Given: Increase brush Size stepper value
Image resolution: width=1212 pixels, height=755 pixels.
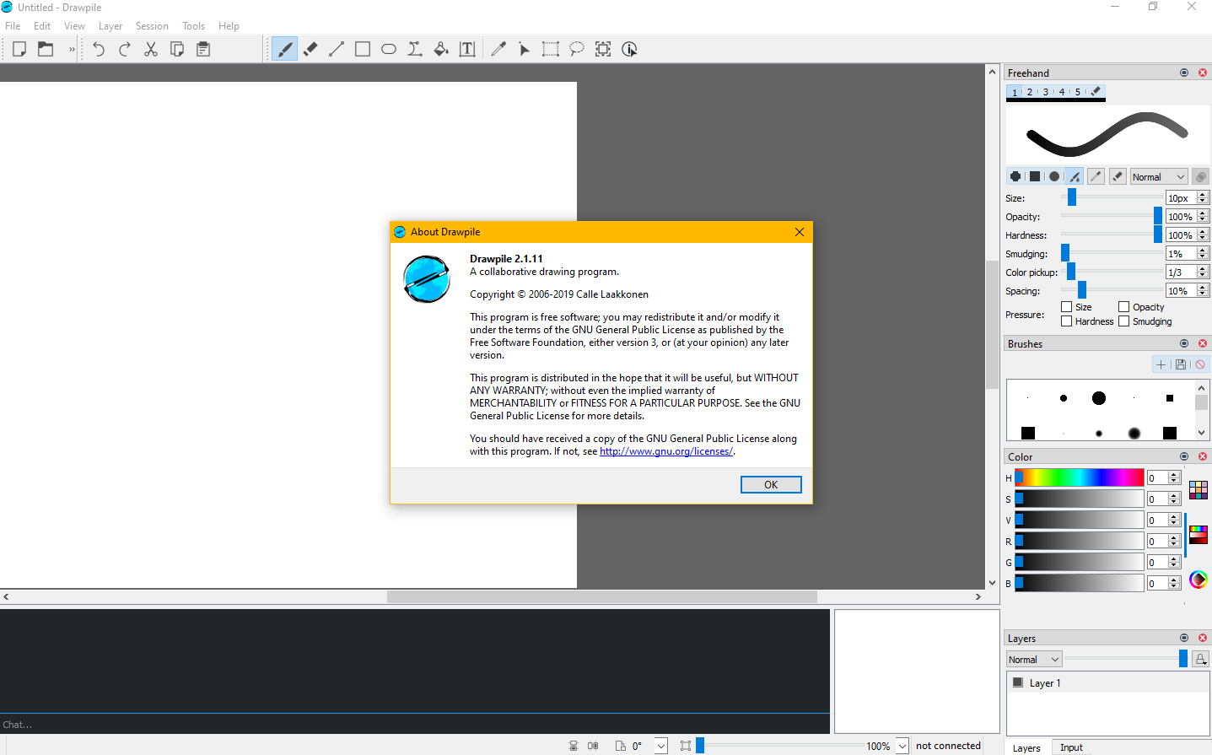Looking at the screenshot, I should [x=1203, y=194].
